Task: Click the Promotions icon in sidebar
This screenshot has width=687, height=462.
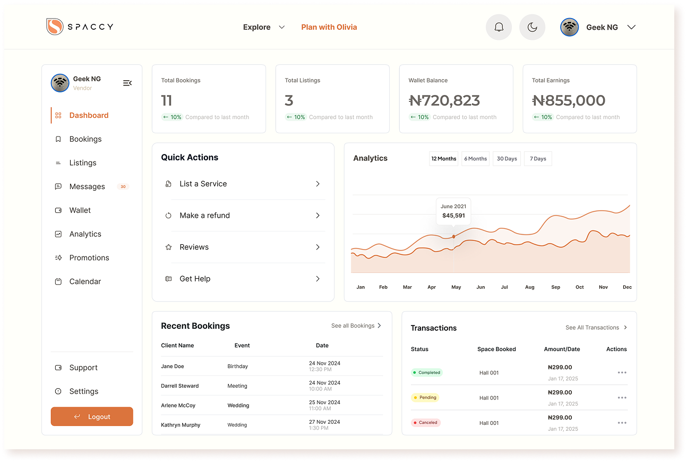Action: [x=58, y=258]
